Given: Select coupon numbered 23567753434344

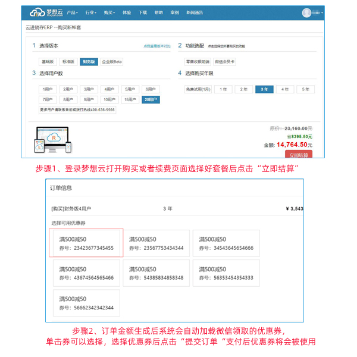Looking at the screenshot, I should (156, 243).
